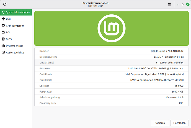This screenshot has height=128, width=191.
Task: Click the USB trident icon
Action: (x=3, y=19)
